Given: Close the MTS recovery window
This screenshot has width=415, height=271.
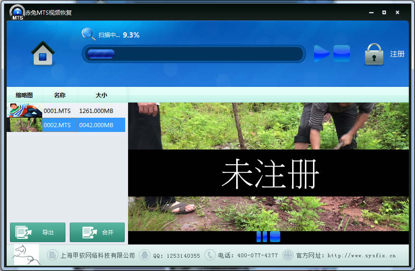Looking at the screenshot, I should [x=397, y=12].
